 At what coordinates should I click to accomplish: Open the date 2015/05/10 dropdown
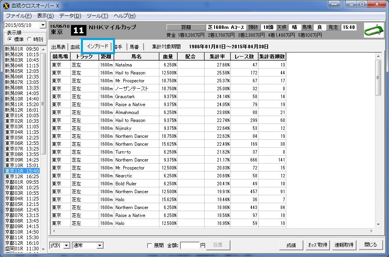(x=43, y=25)
